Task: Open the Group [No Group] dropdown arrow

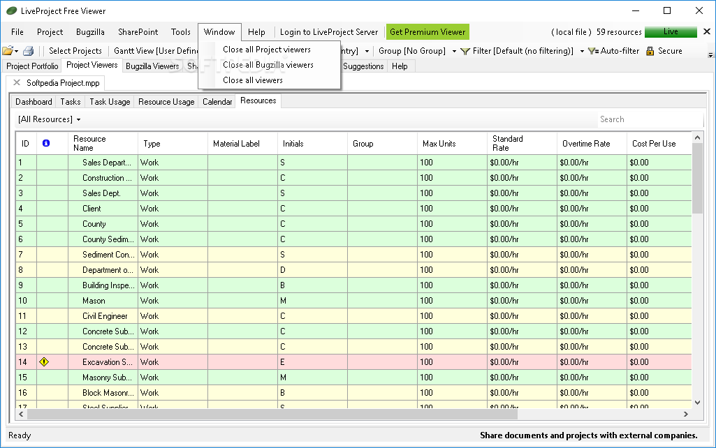Action: [454, 51]
